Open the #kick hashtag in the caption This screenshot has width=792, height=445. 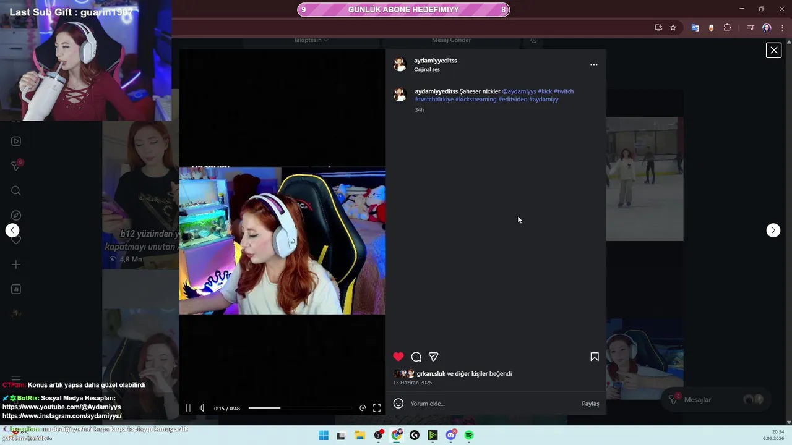pos(544,91)
